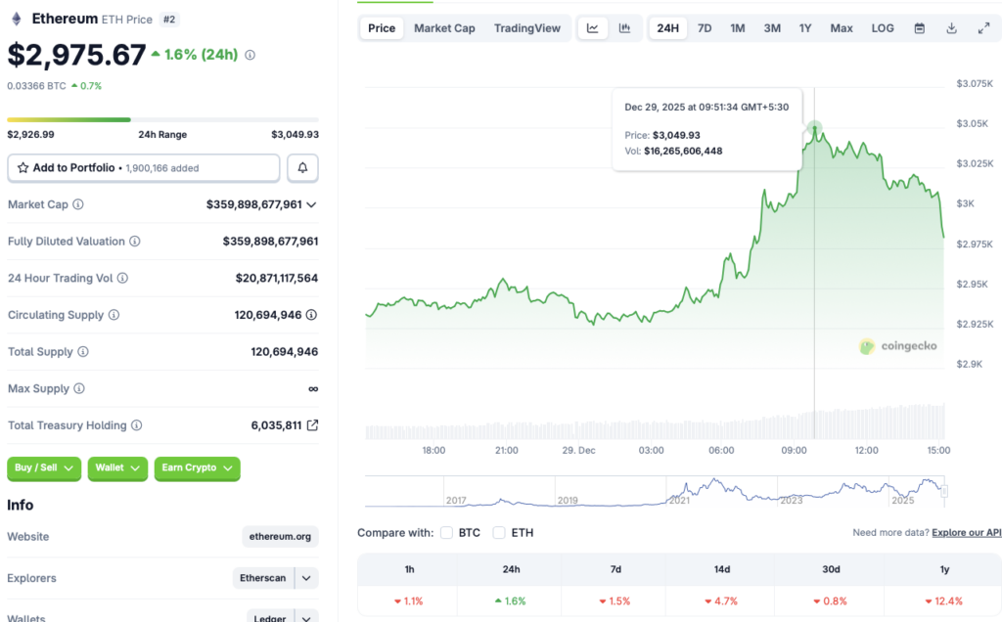Expand the Market Cap row chevron
This screenshot has width=1002, height=622.
click(312, 204)
